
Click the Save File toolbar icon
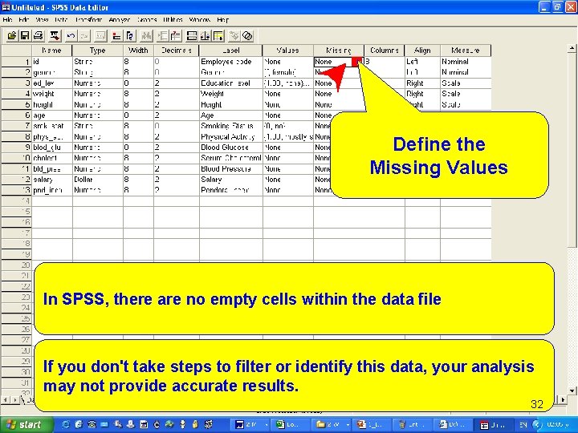click(25, 36)
